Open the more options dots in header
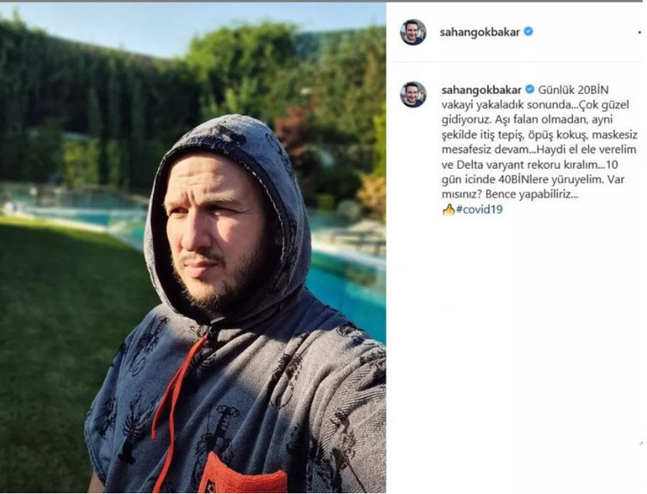Viewport: 647px width, 494px height. click(640, 32)
